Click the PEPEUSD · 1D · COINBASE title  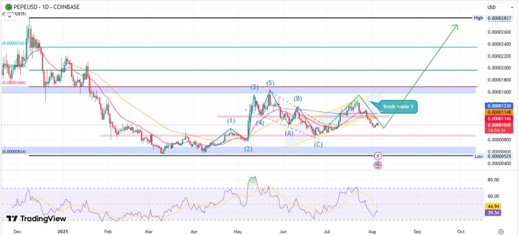[47, 7]
